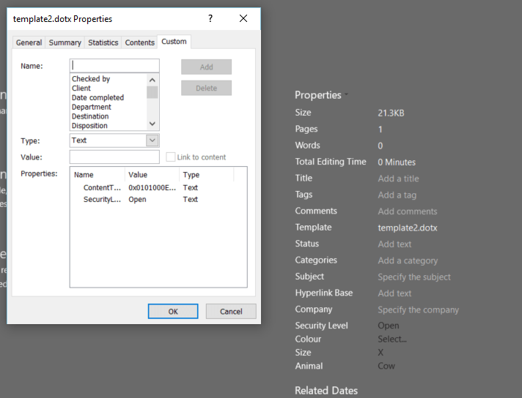Click the name list scroll up arrow
Image resolution: width=522 pixels, height=398 pixels.
point(152,80)
